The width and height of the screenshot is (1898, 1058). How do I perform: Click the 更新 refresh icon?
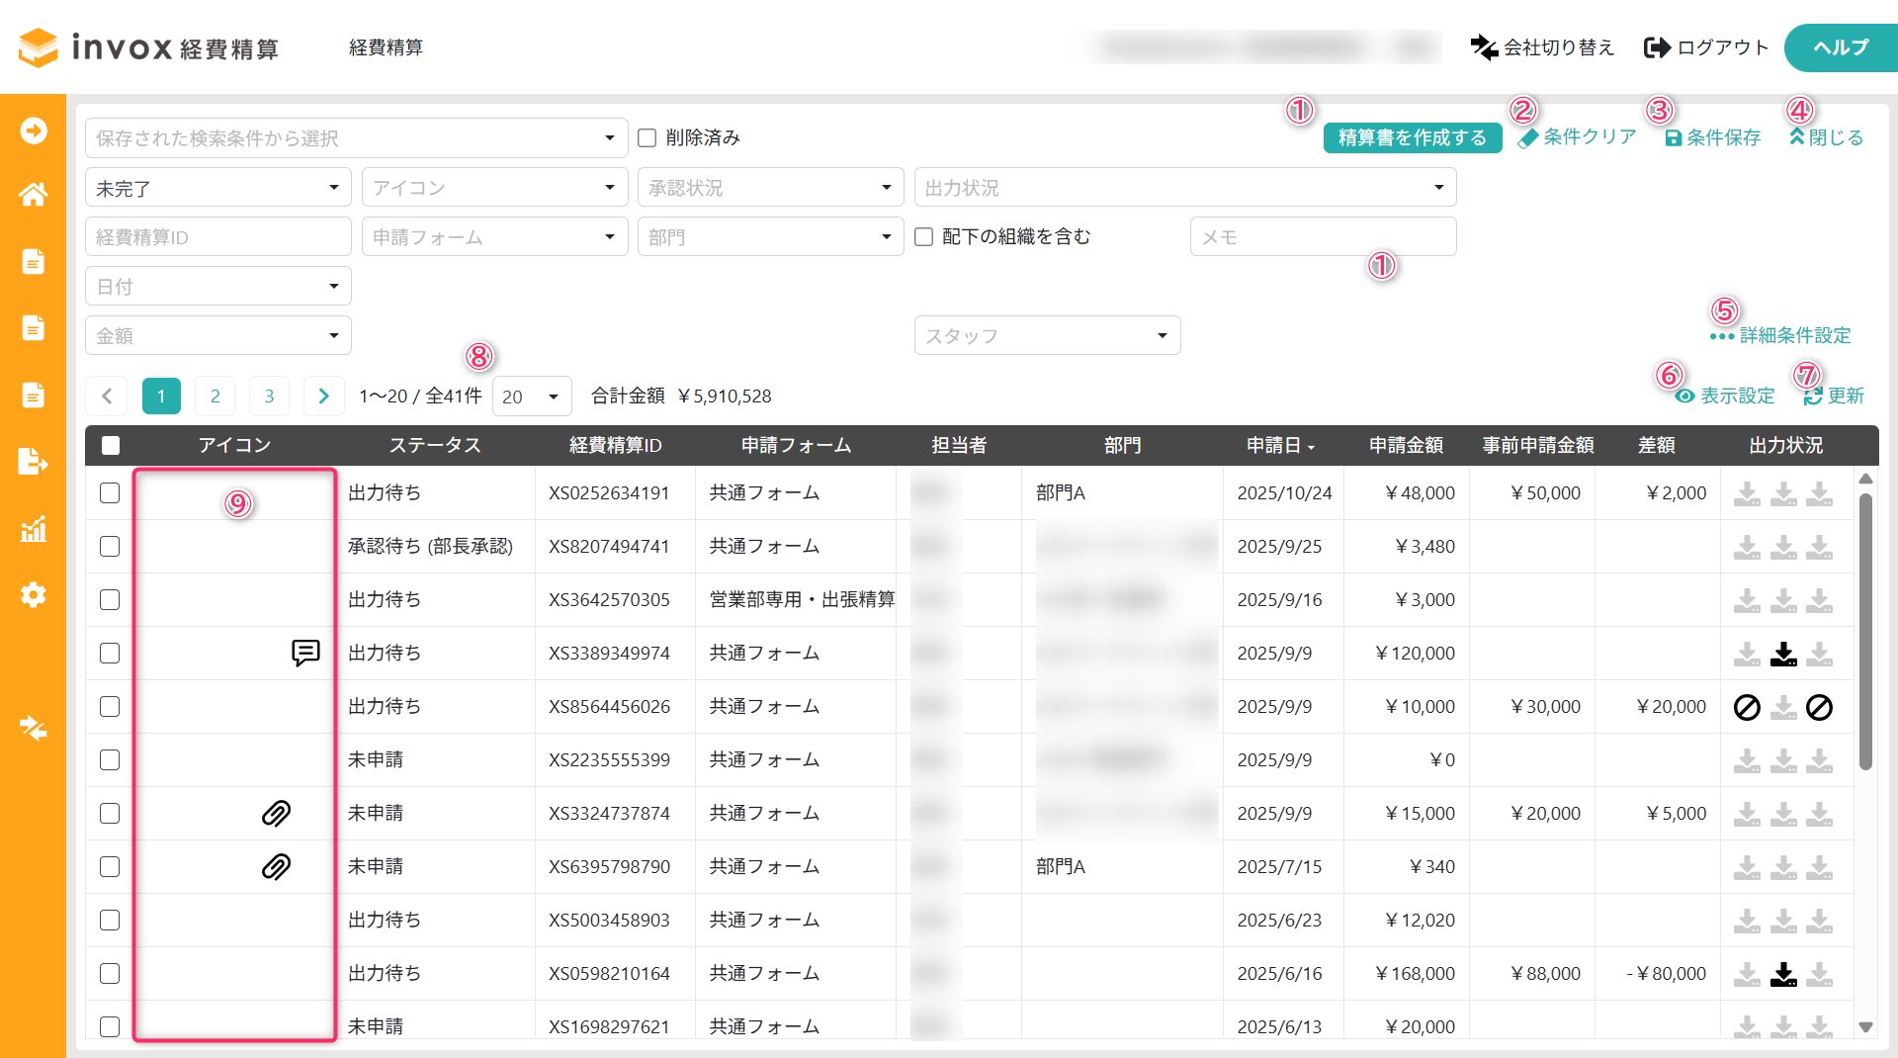click(1812, 396)
